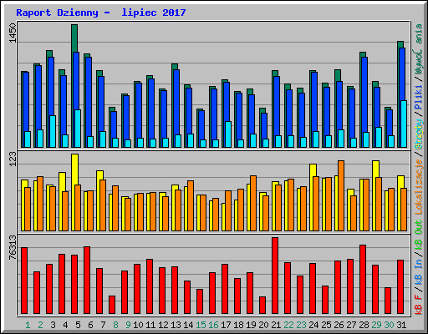The height and width of the screenshot is (334, 428).
Task: Click the 1450 axis label of top chart
Action: click(13, 33)
